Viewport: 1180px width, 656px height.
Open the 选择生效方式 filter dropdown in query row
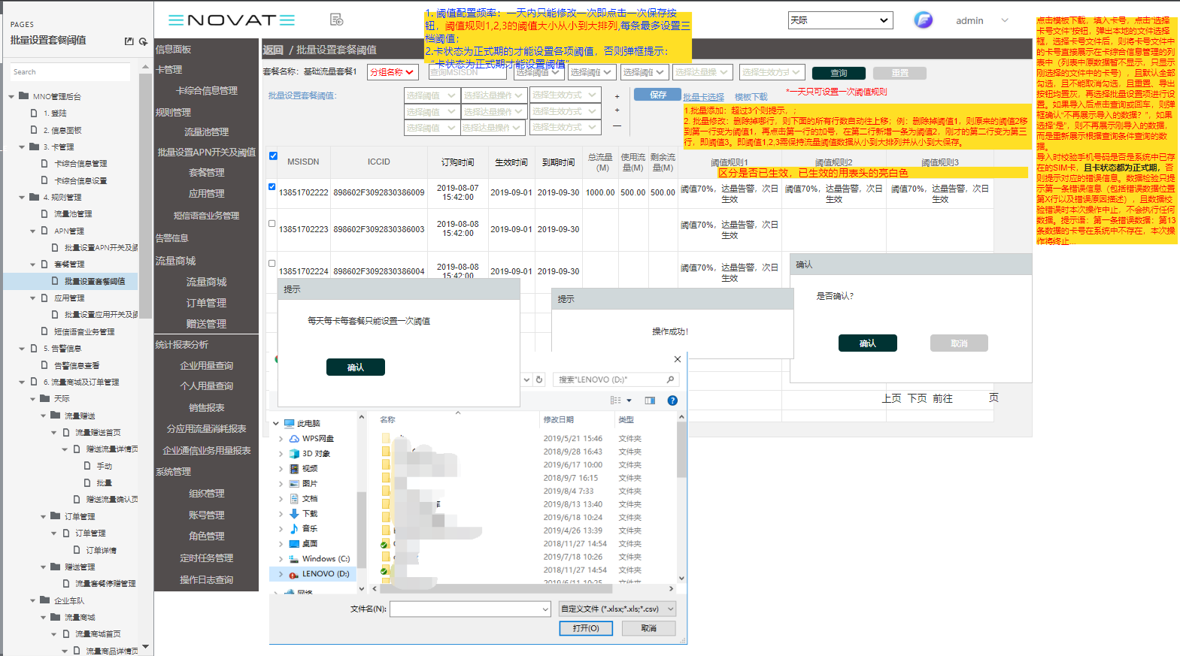772,72
